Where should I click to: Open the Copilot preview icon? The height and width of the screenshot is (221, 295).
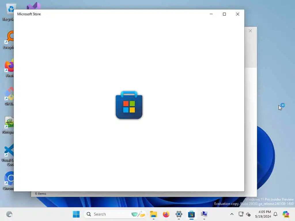coord(286,214)
